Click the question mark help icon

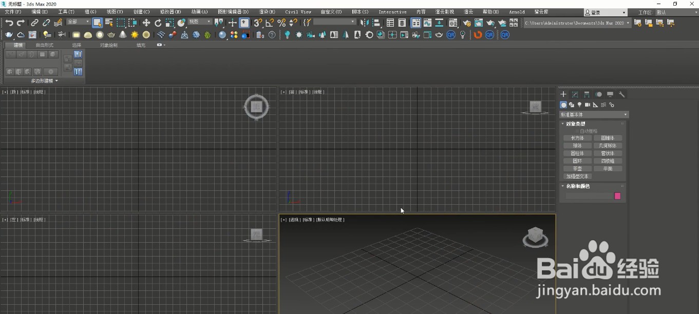(x=272, y=34)
